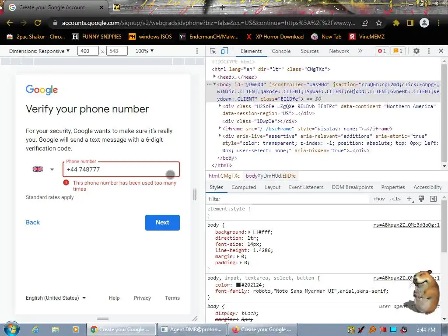Open the UK flag country code dropdown

pos(43,169)
